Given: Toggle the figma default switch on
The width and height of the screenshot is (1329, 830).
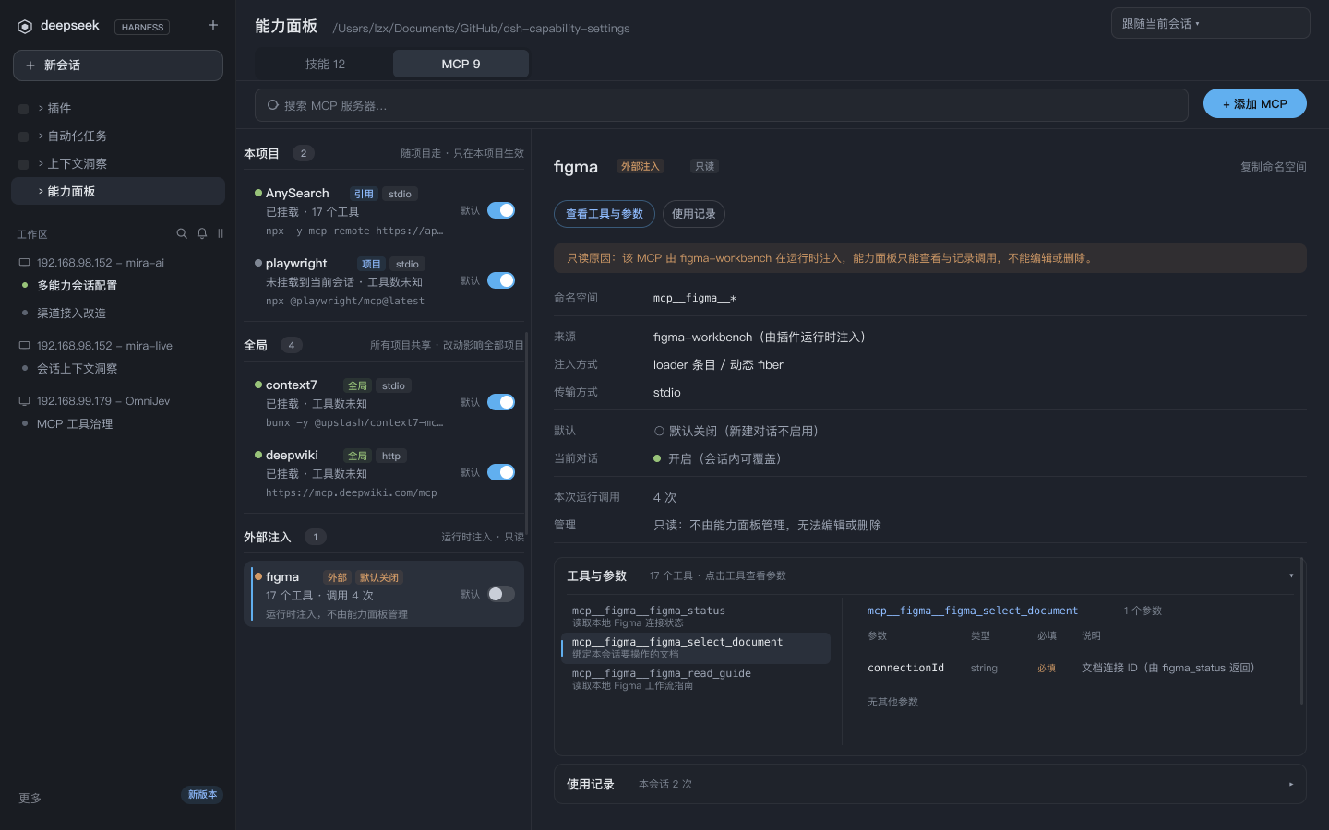Looking at the screenshot, I should click(x=501, y=594).
